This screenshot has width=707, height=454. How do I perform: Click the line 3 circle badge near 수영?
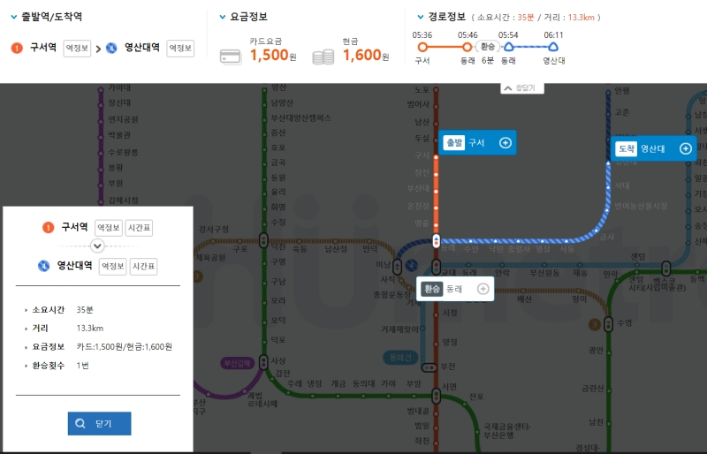point(595,324)
